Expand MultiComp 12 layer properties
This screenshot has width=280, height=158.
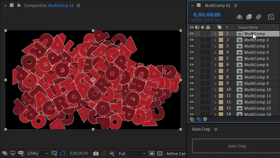(x=215, y=102)
